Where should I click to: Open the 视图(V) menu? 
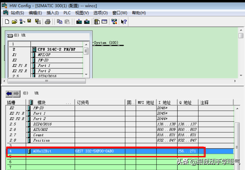click(82, 13)
